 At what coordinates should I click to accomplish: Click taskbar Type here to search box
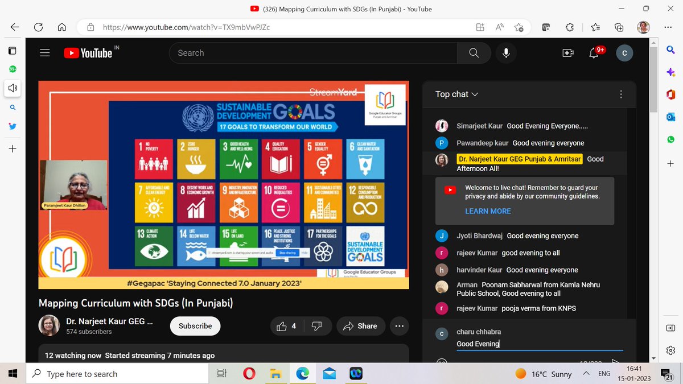coord(117,374)
